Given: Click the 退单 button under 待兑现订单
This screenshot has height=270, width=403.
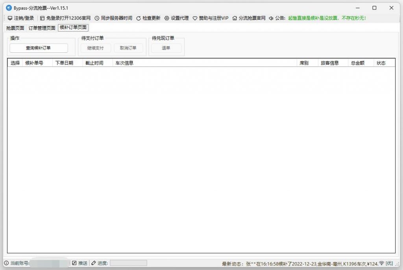Looking at the screenshot, I should tap(166, 48).
